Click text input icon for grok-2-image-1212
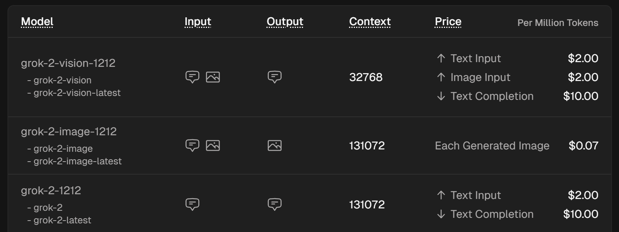The image size is (619, 232). (192, 145)
